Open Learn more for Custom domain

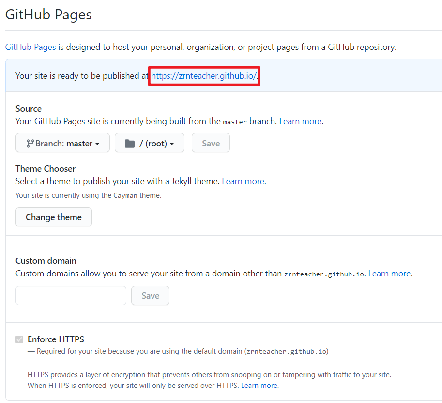pyautogui.click(x=389, y=274)
